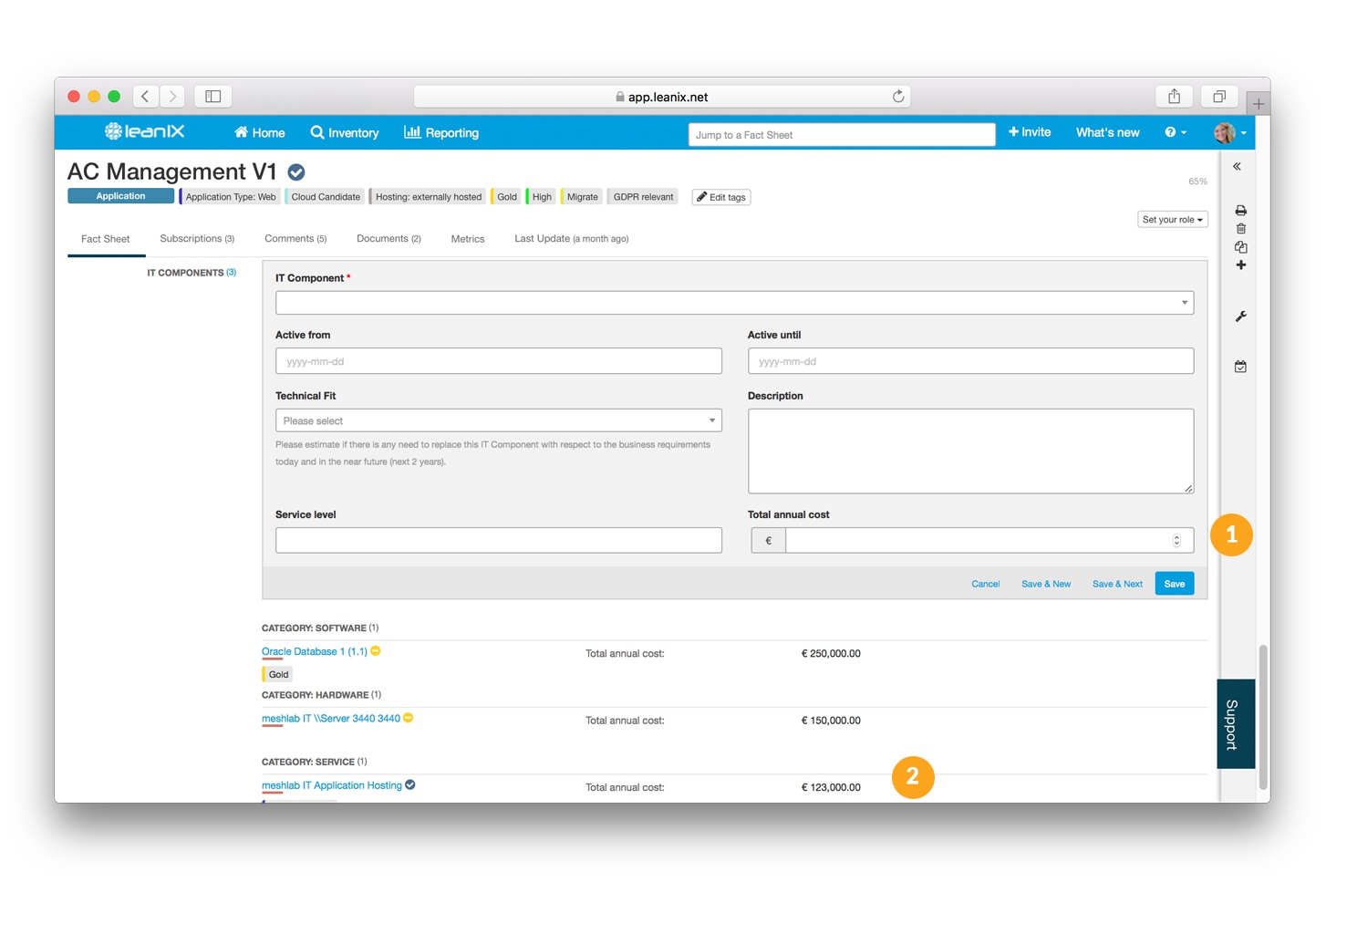Click the calendar check icon in sidebar
The height and width of the screenshot is (934, 1347).
tap(1241, 367)
